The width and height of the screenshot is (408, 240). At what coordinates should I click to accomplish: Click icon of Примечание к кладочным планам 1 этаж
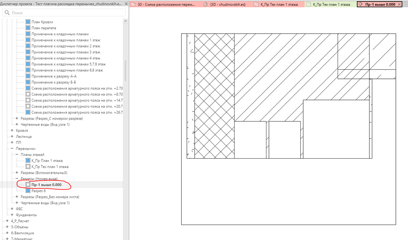tap(28, 40)
